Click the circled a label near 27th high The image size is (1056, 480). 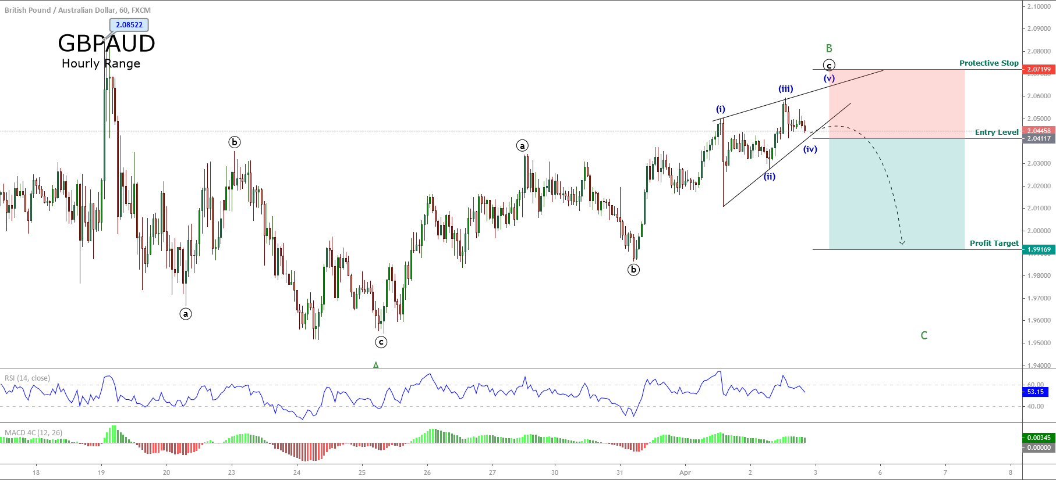[522, 145]
